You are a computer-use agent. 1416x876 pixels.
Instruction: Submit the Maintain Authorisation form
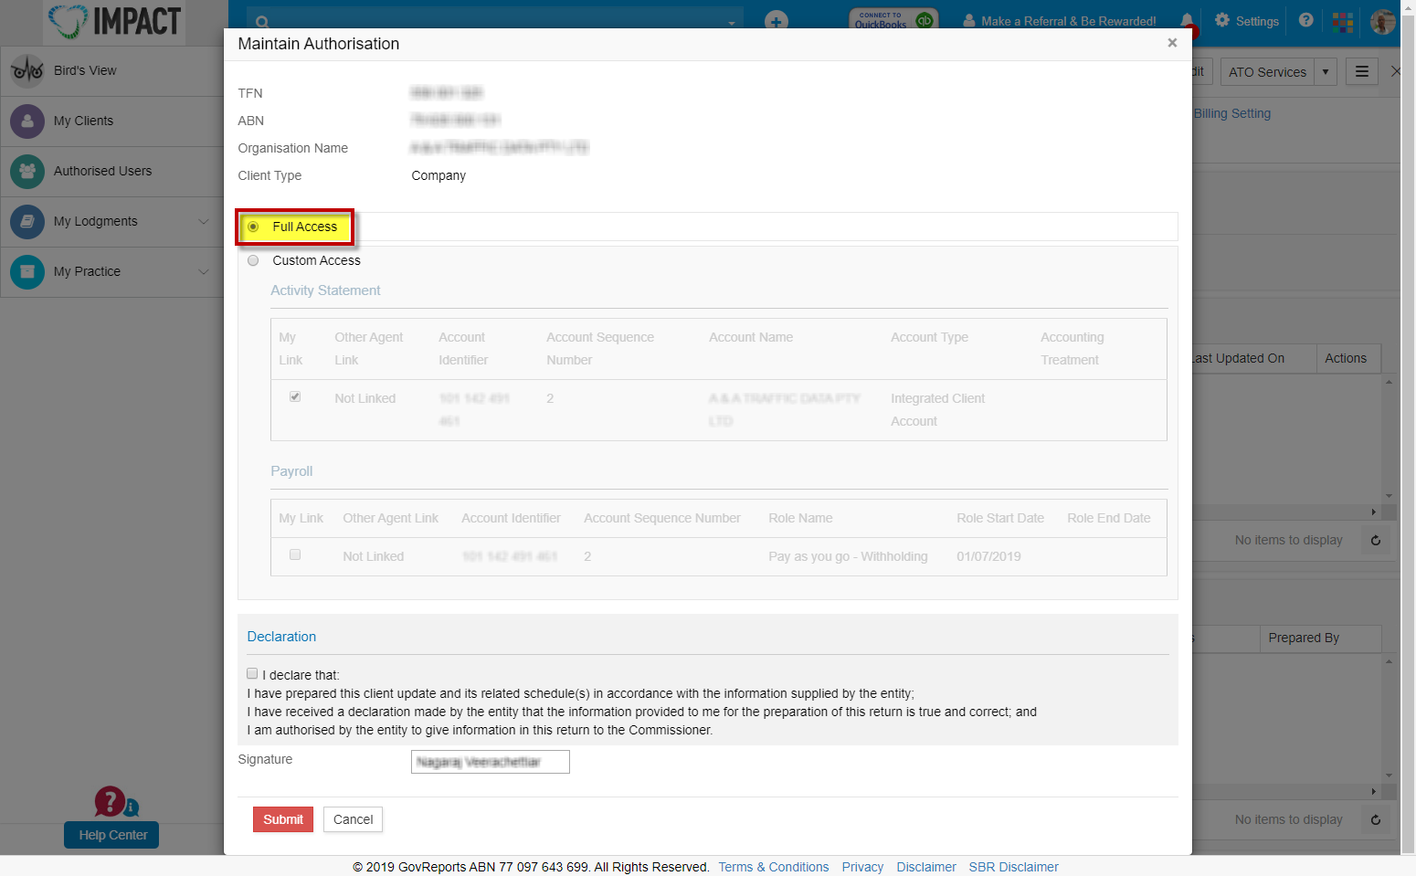282,819
